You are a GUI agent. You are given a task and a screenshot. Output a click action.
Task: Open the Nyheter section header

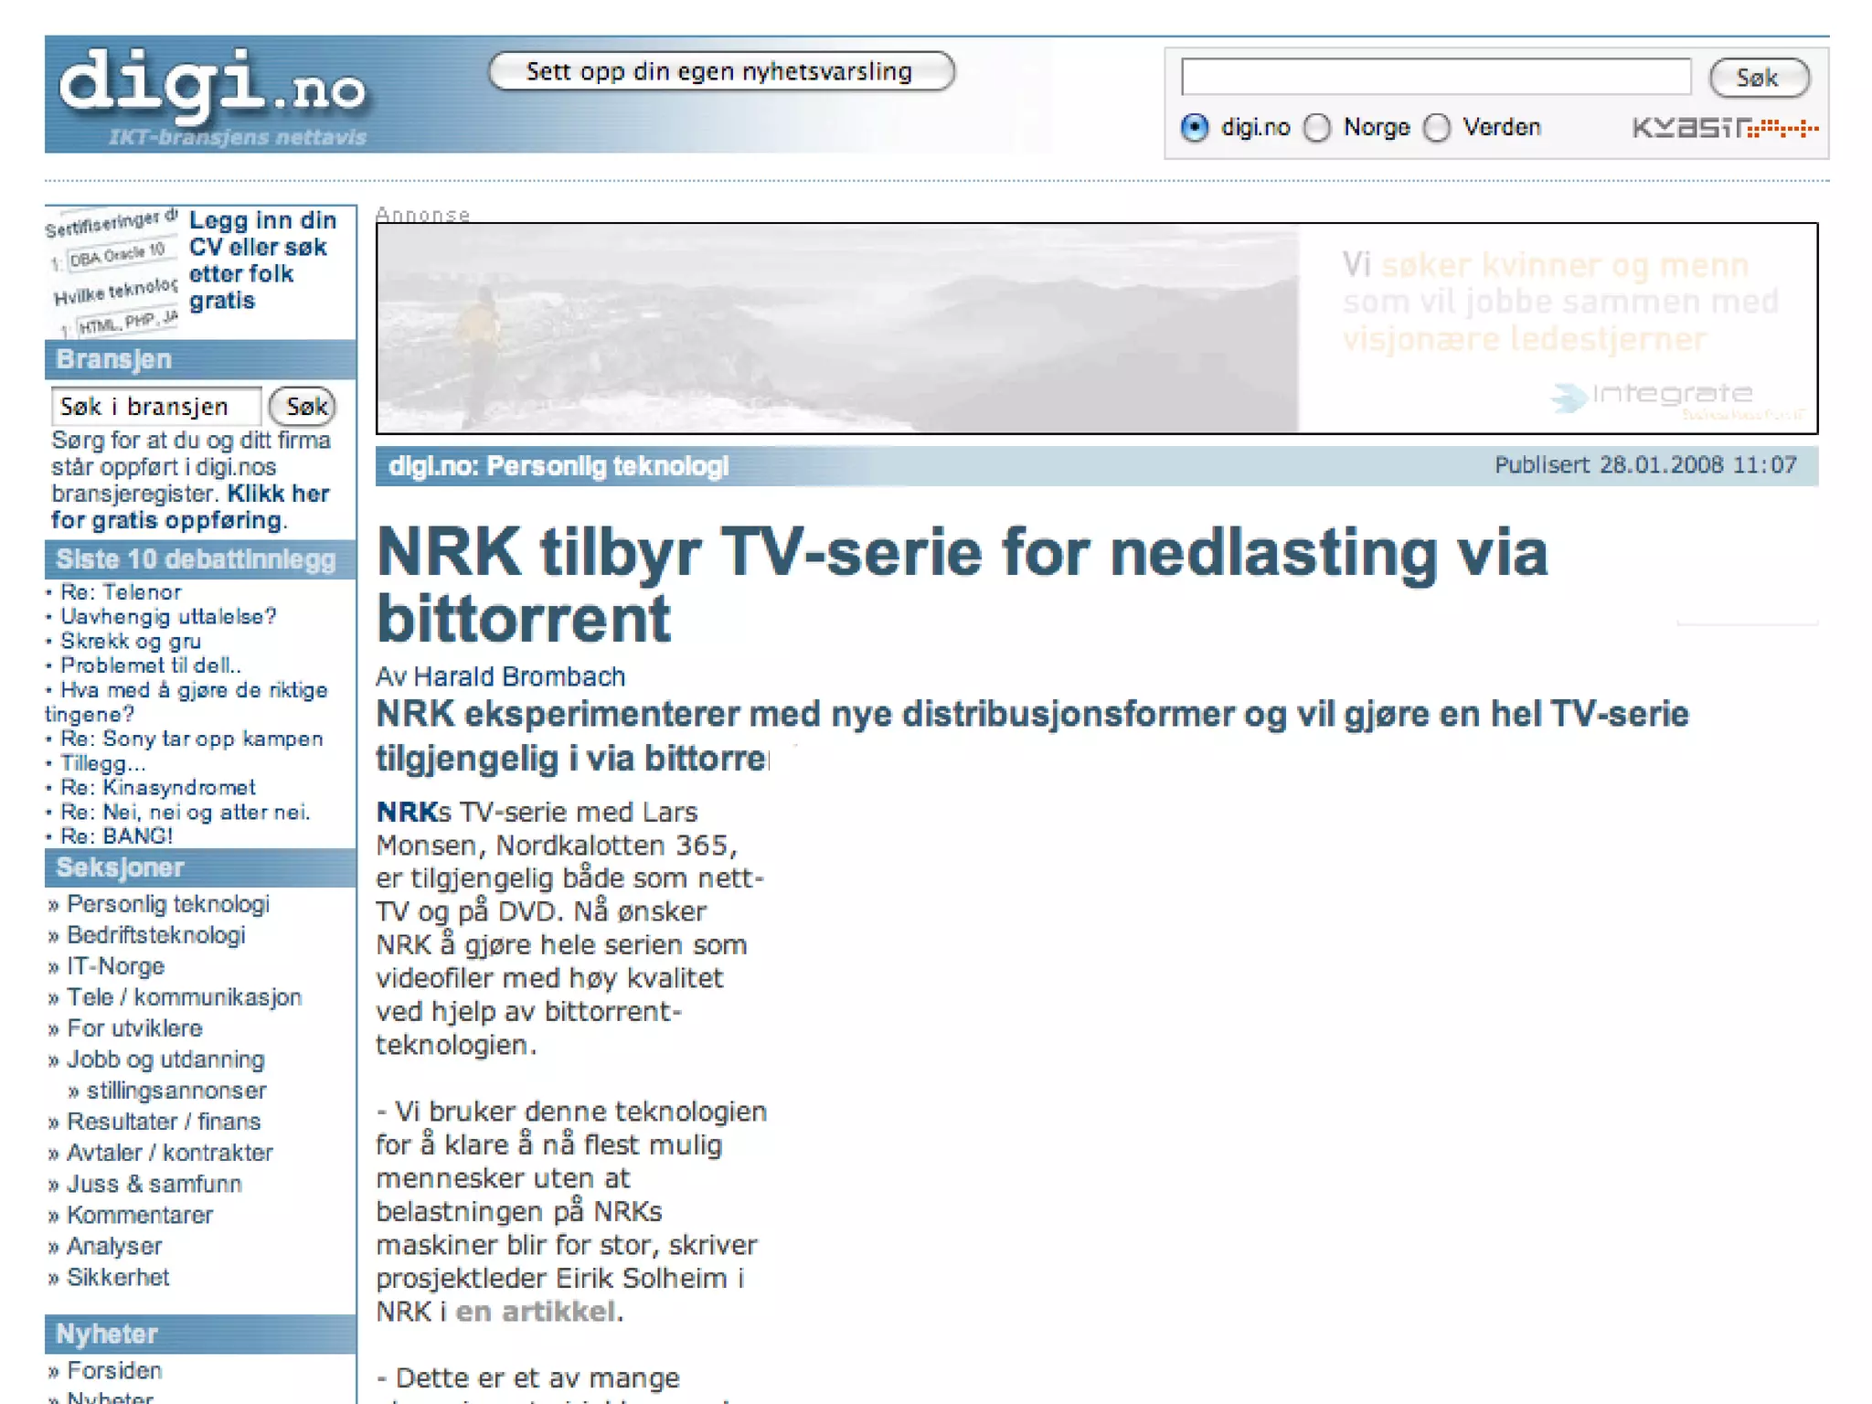click(x=200, y=1335)
